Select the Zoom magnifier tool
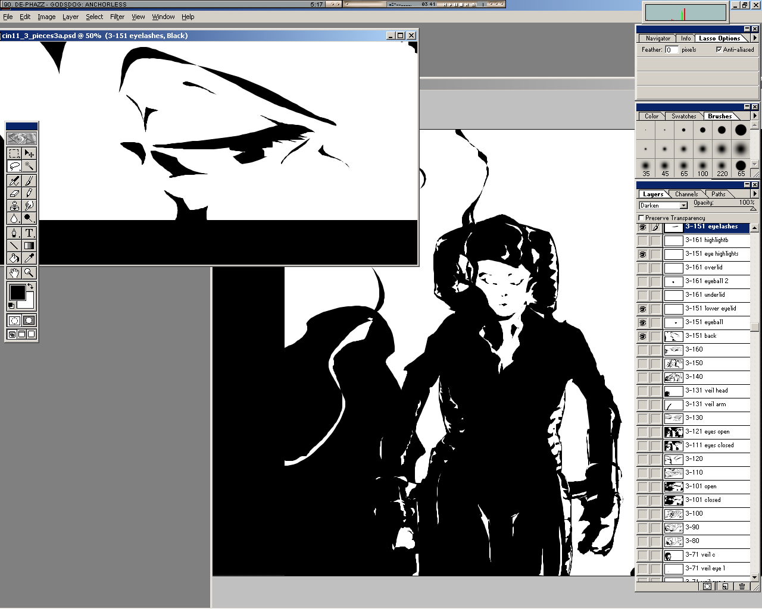This screenshot has height=609, width=762. click(29, 273)
